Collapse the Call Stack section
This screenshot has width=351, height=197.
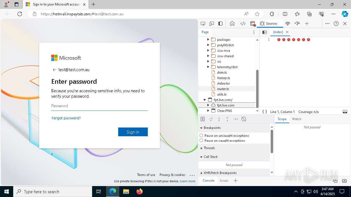coord(201,157)
